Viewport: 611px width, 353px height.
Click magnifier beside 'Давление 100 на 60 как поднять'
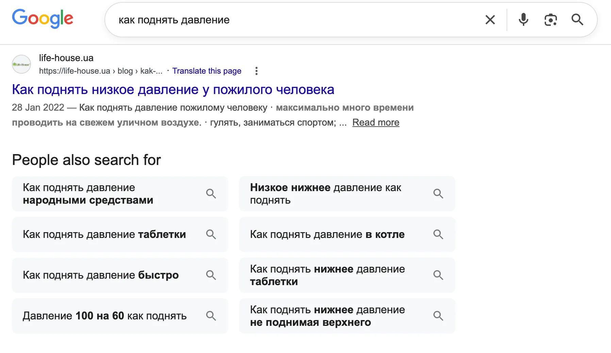(211, 316)
